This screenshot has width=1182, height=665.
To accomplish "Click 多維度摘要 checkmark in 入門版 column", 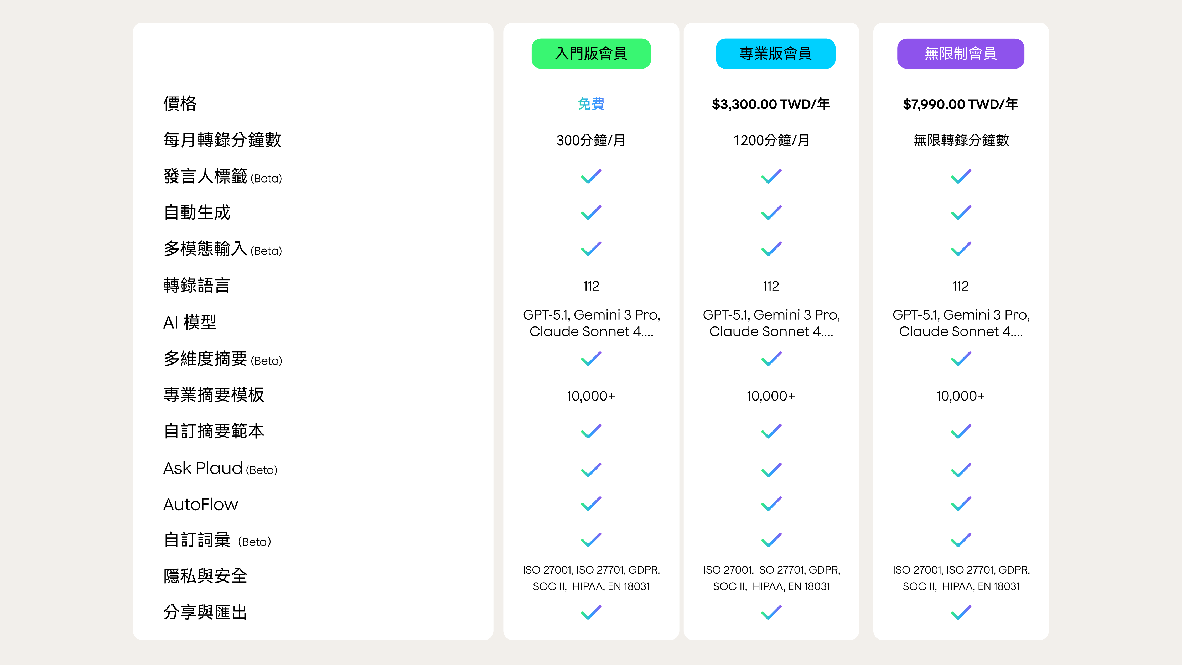I will coord(591,359).
